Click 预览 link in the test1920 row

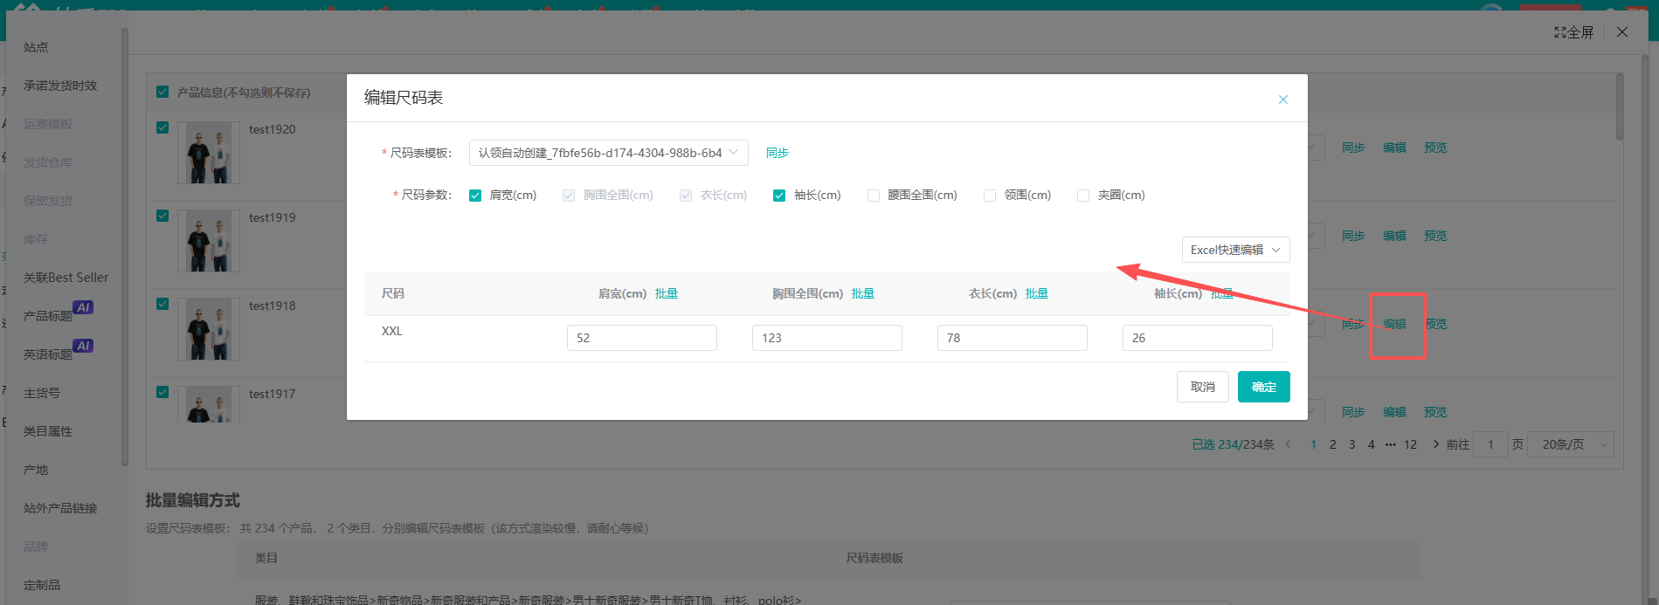coord(1435,148)
